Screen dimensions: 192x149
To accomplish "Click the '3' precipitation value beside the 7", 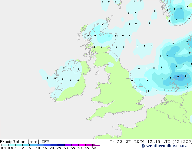I will click(x=170, y=78).
